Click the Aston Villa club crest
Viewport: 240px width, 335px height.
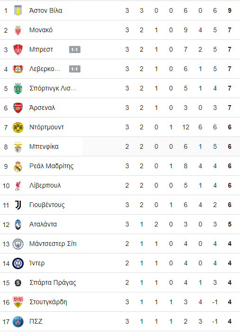click(18, 10)
